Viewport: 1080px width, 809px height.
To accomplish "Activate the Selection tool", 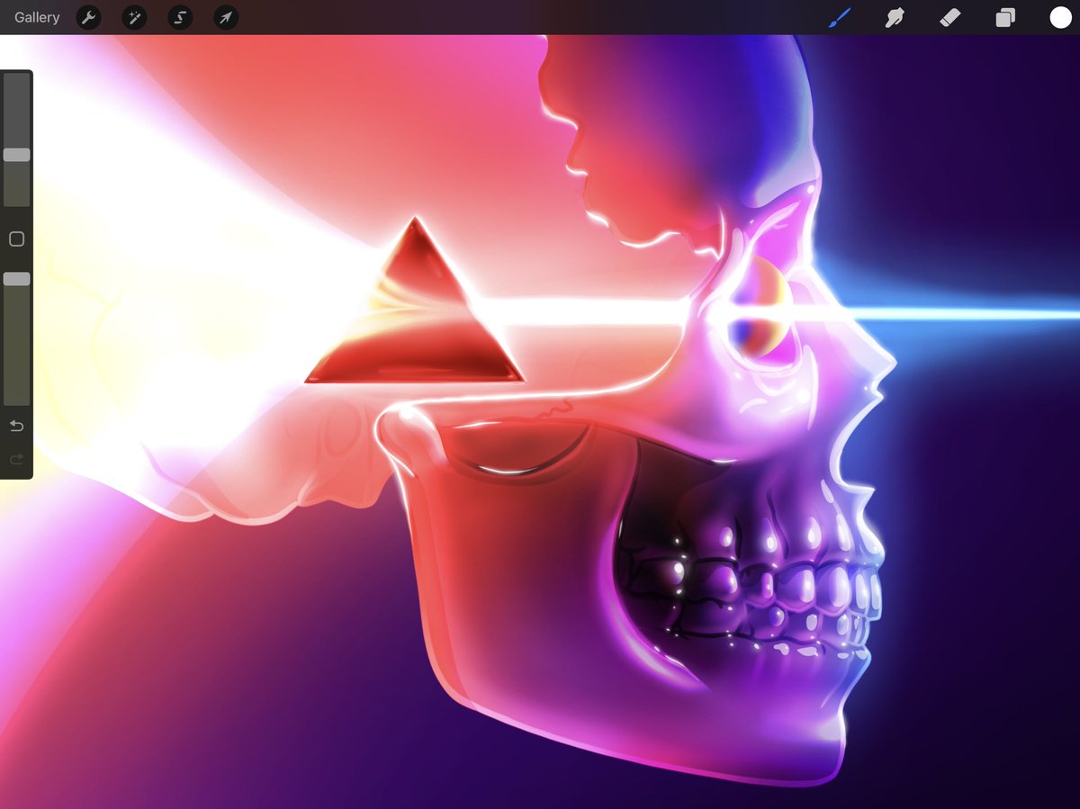I will (x=179, y=17).
